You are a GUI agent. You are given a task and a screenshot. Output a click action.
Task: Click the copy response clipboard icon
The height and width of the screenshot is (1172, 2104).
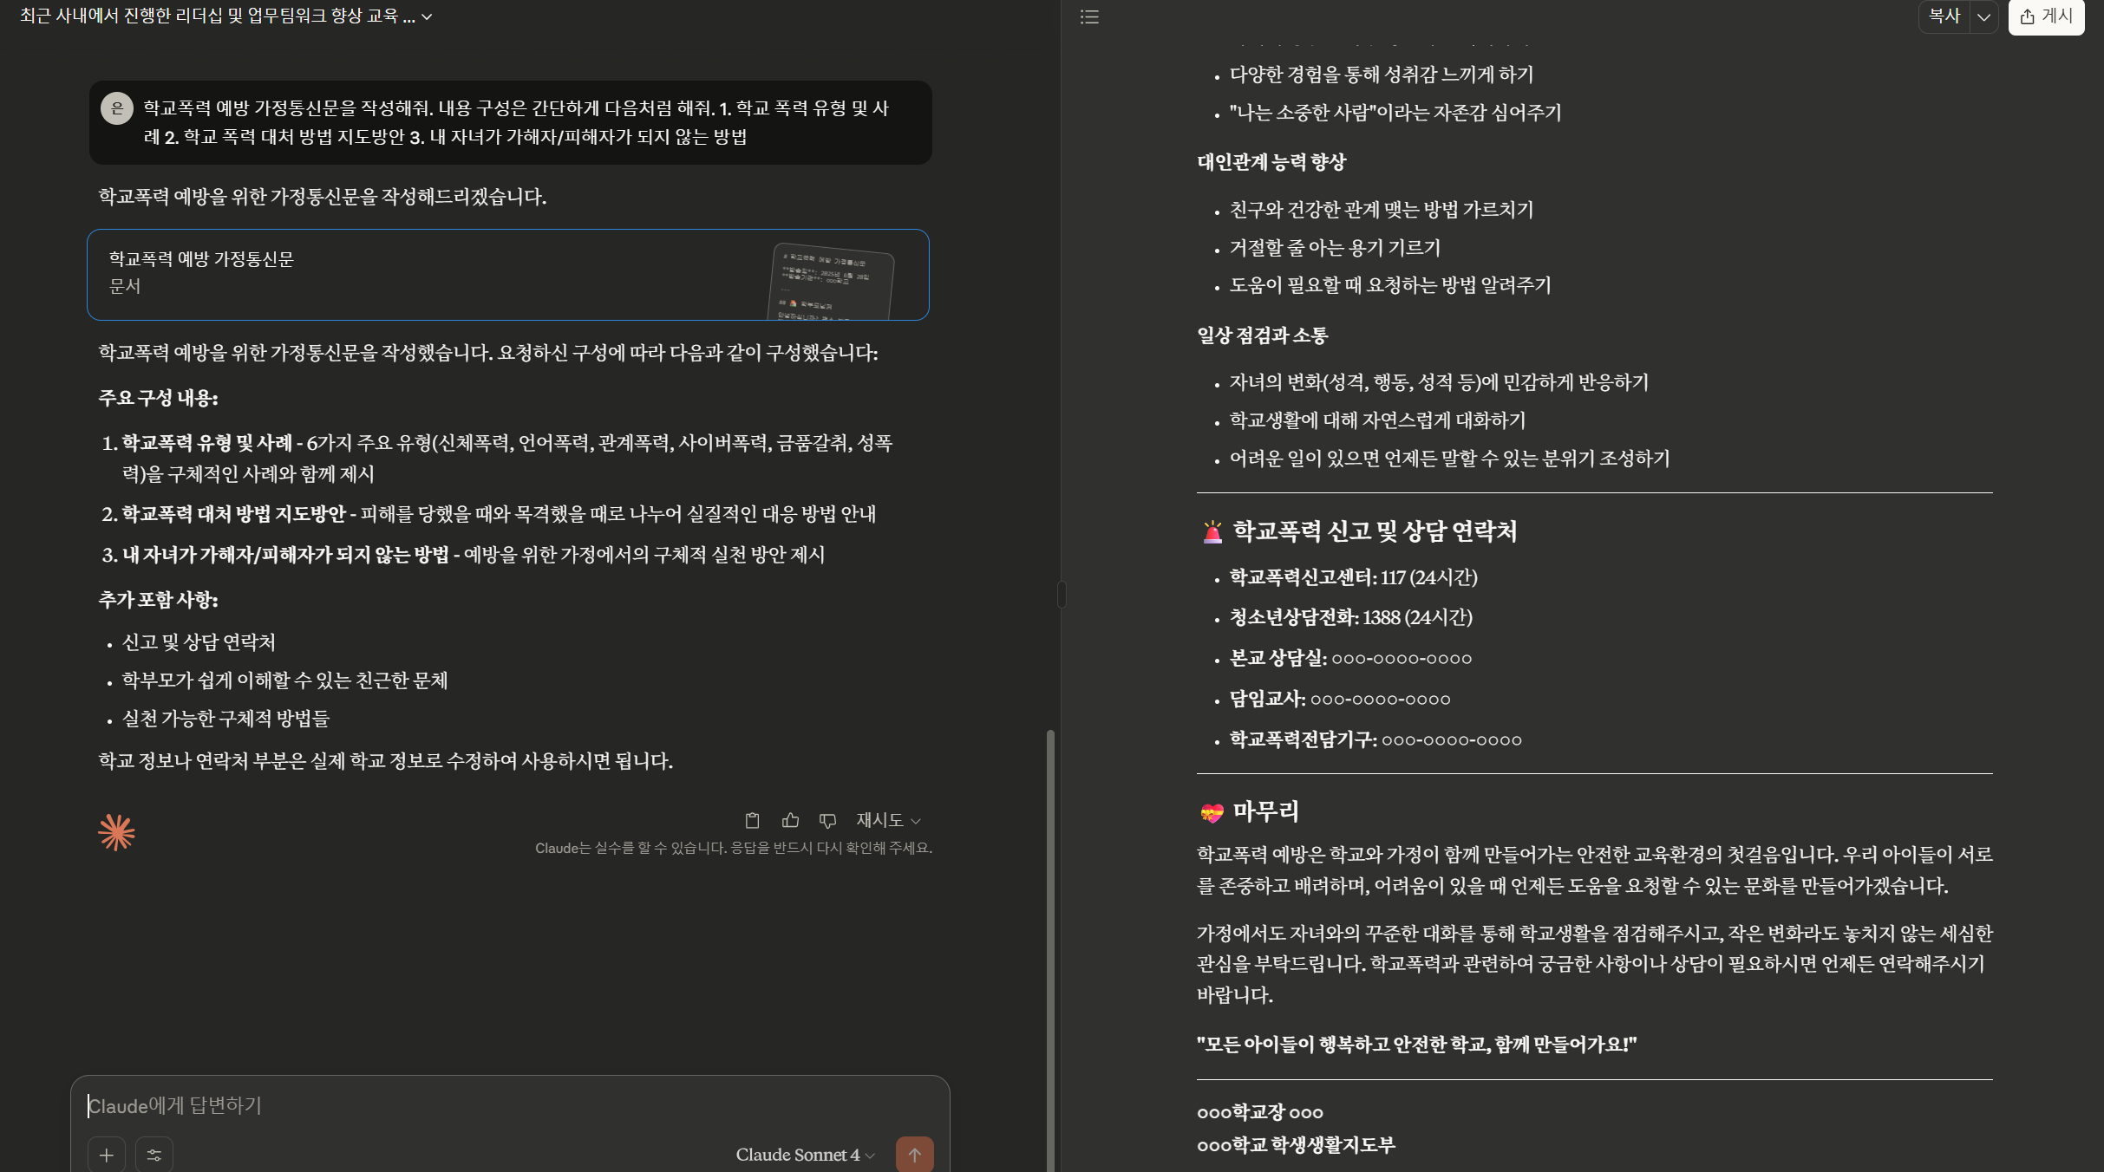point(752,820)
